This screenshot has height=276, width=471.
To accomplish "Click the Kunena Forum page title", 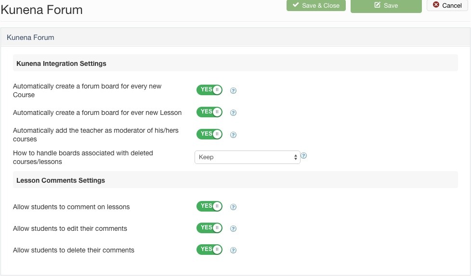I will pyautogui.click(x=42, y=10).
